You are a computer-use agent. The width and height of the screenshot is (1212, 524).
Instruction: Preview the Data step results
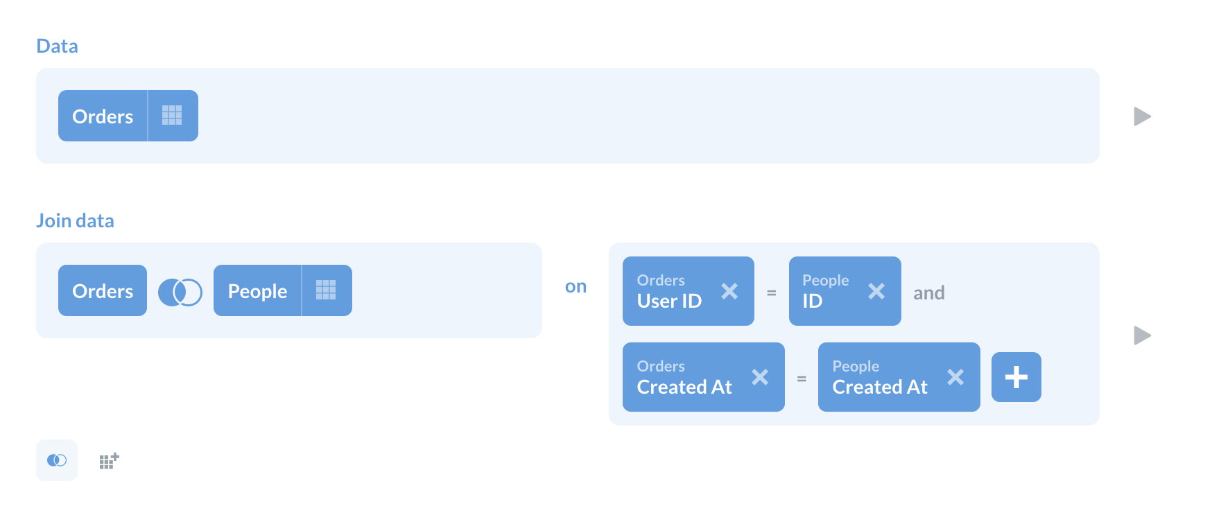(x=1142, y=116)
